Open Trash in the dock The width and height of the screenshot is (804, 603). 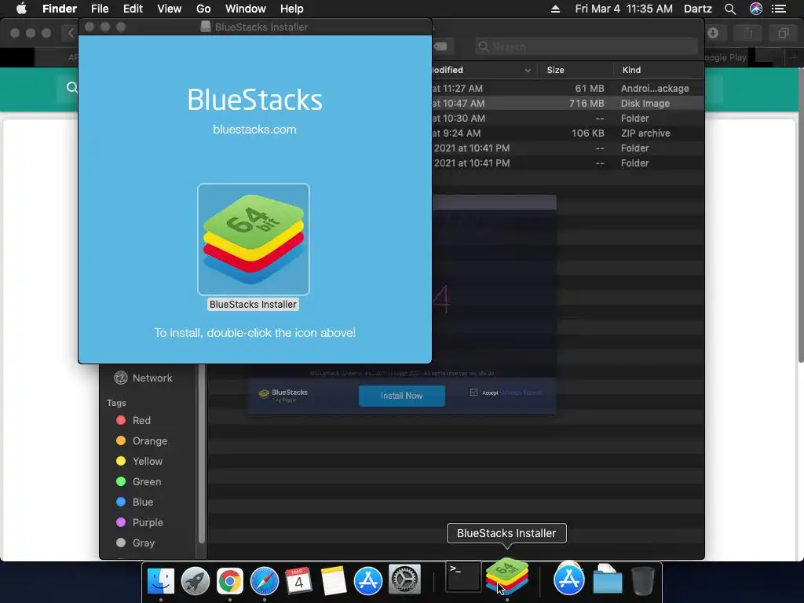[x=642, y=580]
